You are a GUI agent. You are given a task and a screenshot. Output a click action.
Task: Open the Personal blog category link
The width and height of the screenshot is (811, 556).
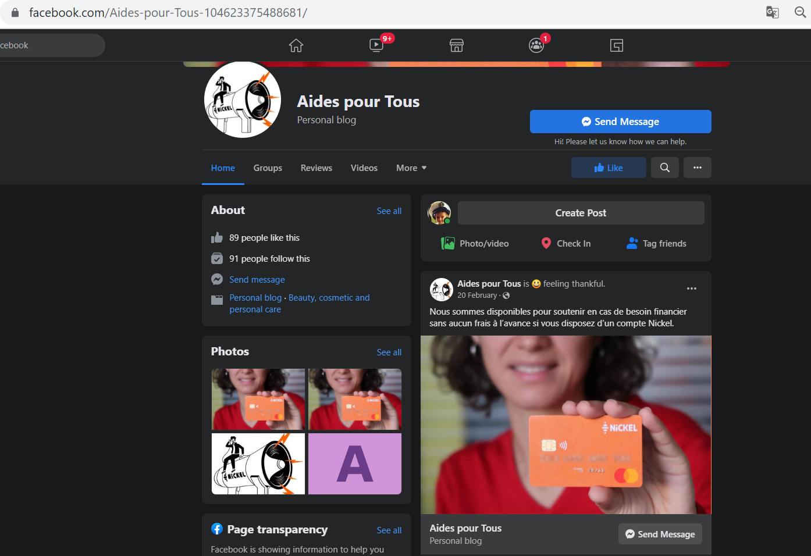point(255,298)
